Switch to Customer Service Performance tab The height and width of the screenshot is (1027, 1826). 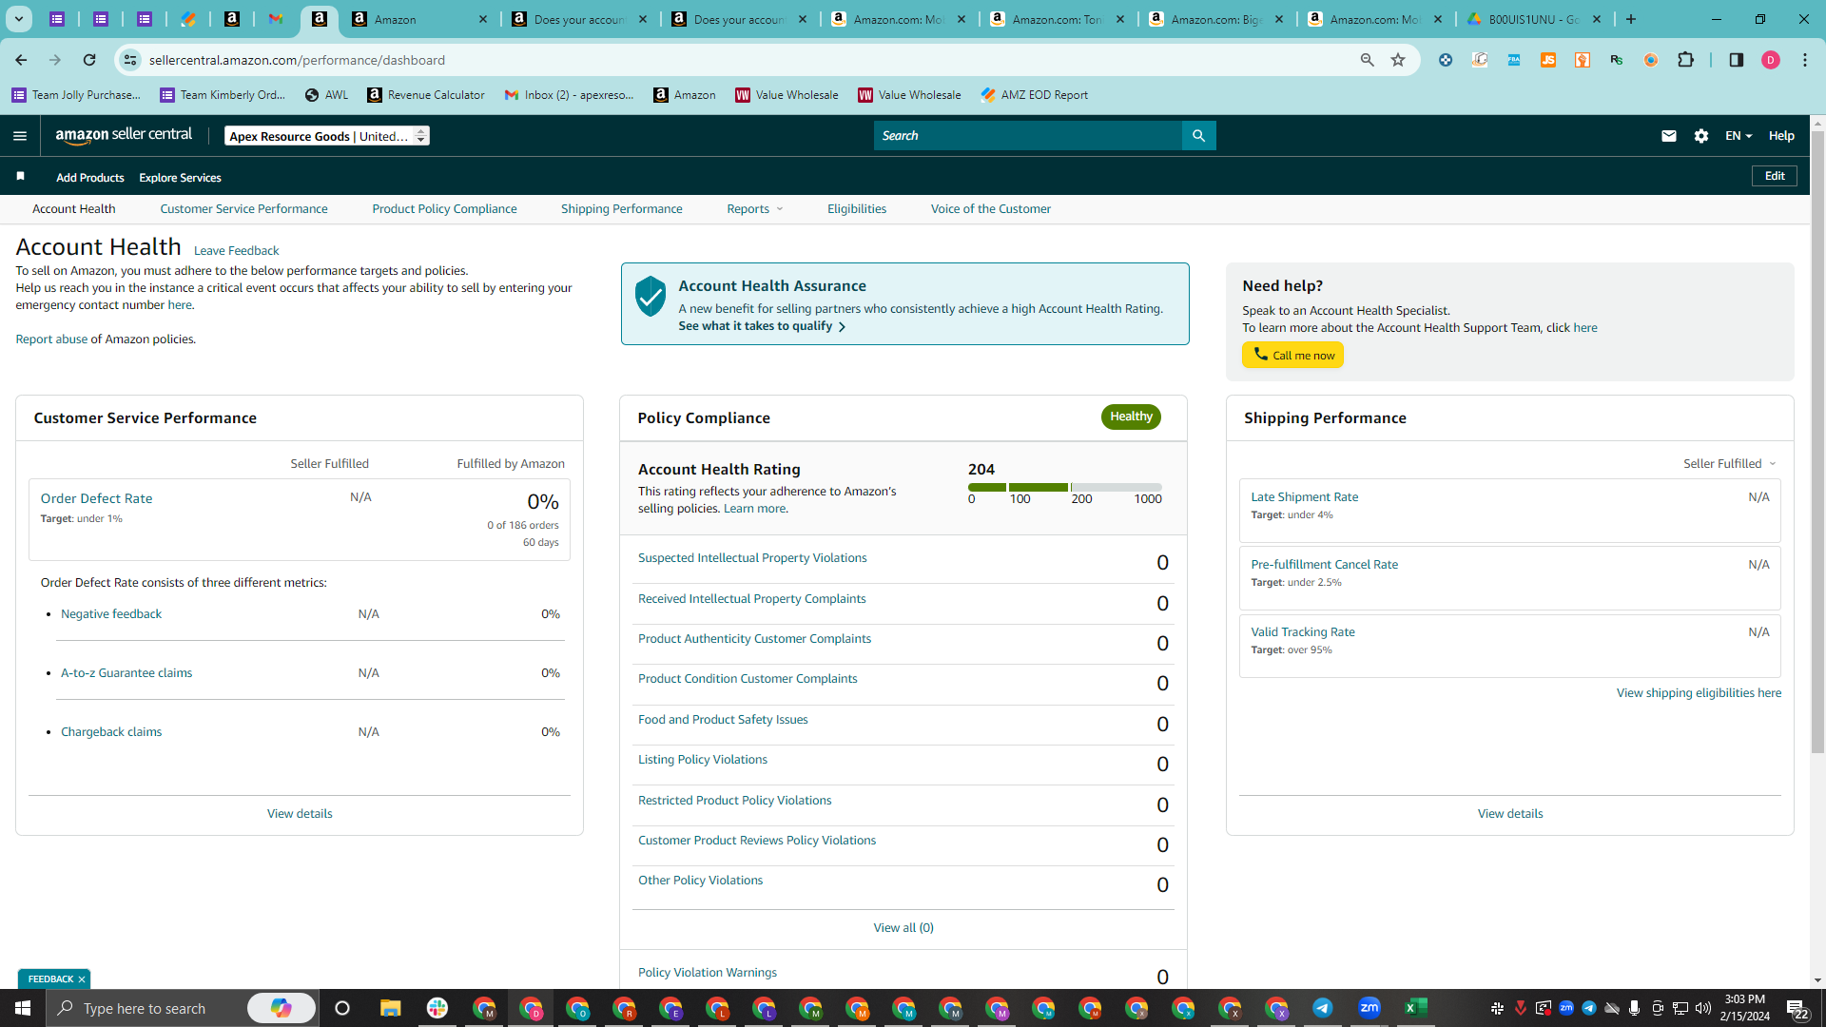[x=243, y=209]
